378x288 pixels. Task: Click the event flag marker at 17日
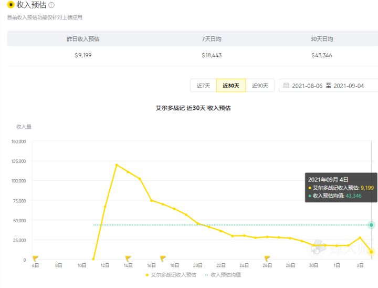163,259
